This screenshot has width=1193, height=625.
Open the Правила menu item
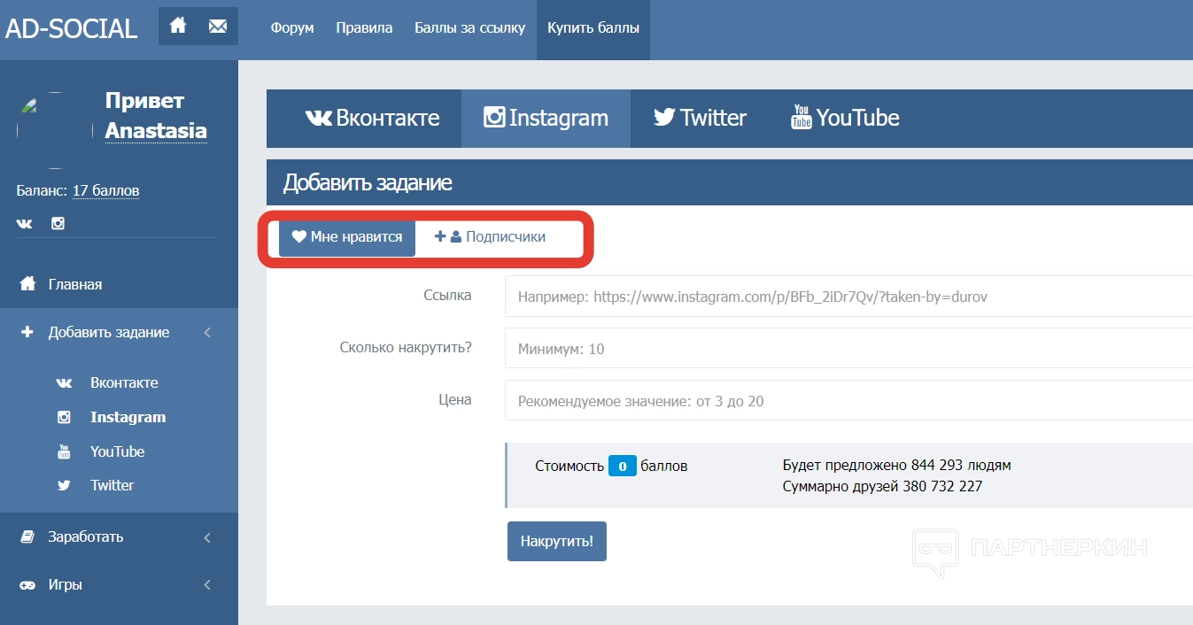[x=364, y=27]
